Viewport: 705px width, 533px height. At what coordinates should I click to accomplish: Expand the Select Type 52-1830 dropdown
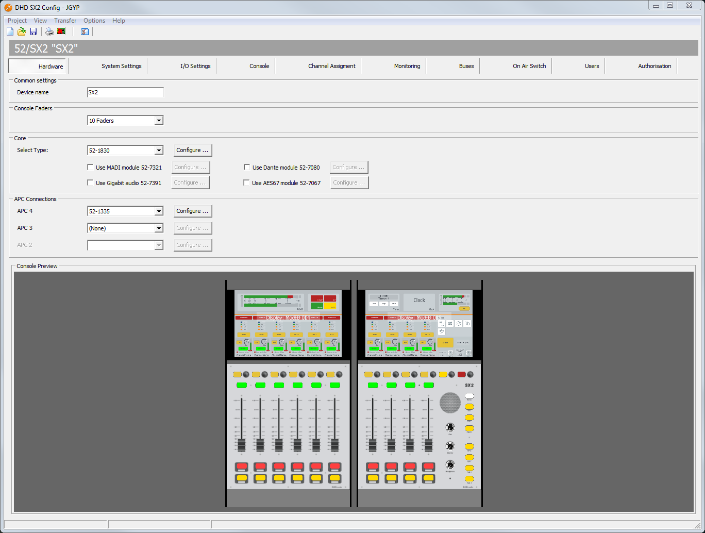click(x=159, y=151)
